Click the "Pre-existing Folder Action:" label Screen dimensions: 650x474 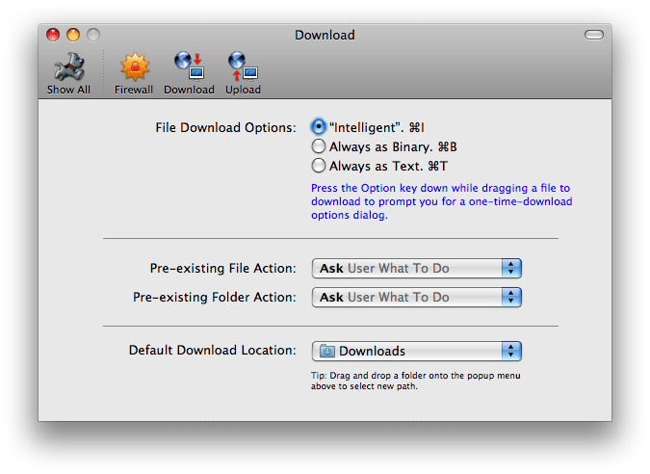pos(215,298)
